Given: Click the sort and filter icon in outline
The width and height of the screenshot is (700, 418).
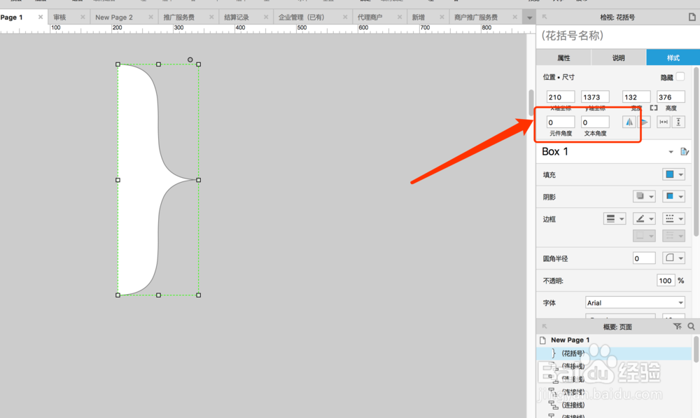Looking at the screenshot, I should click(678, 326).
